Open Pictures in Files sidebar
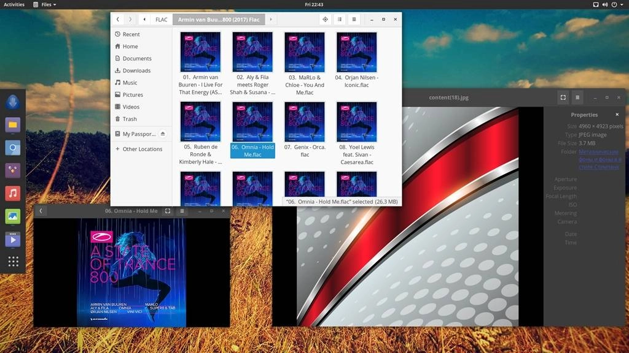This screenshot has width=629, height=353. pos(141,95)
